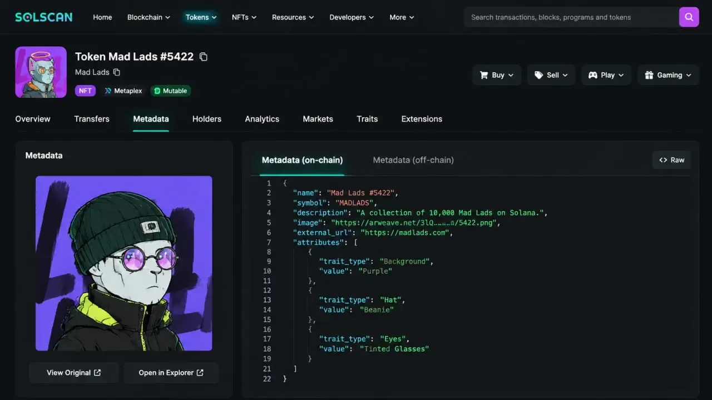Click the purple search magnifier button

(x=689, y=17)
